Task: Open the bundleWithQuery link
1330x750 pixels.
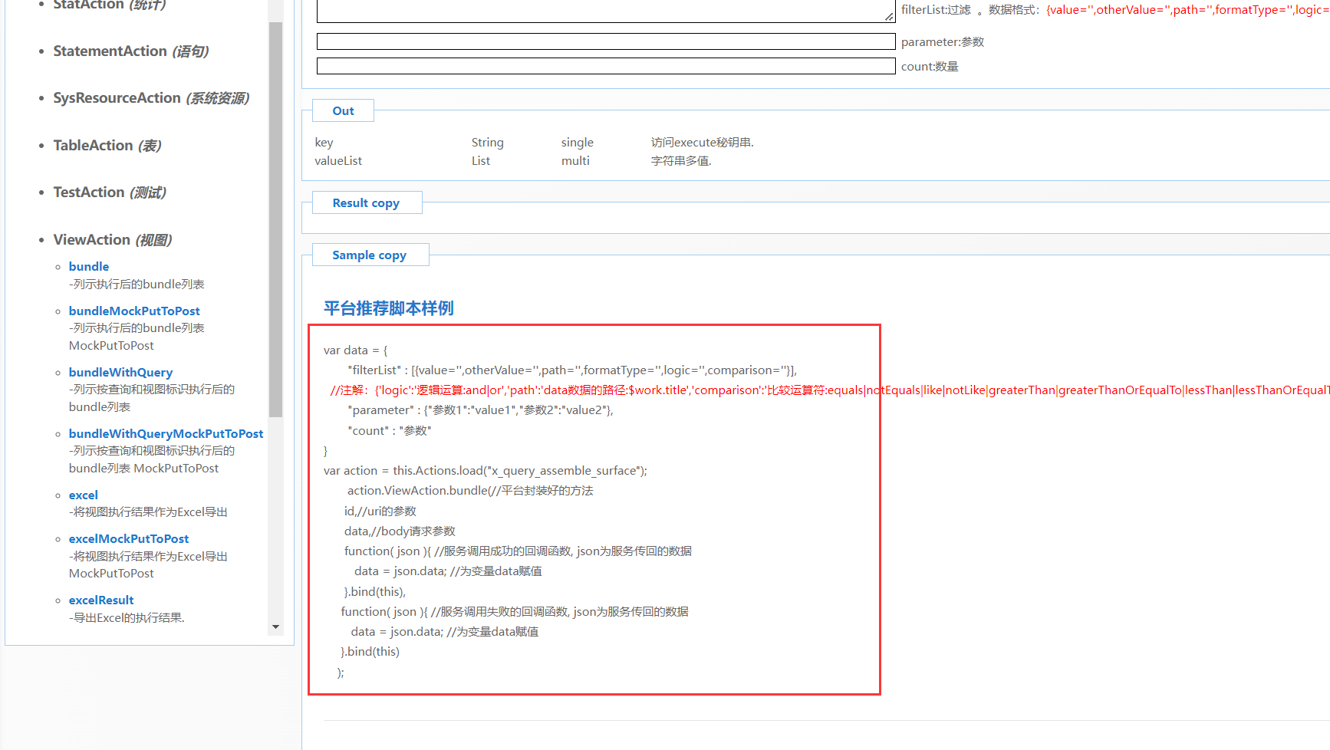Action: (120, 372)
